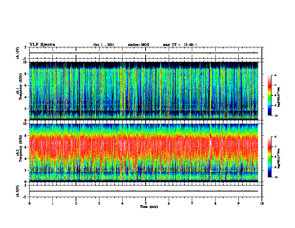The width and height of the screenshot is (295, 228).
Task: Click the "-10" value on ch.1 color bar
Action: [x=276, y=116]
